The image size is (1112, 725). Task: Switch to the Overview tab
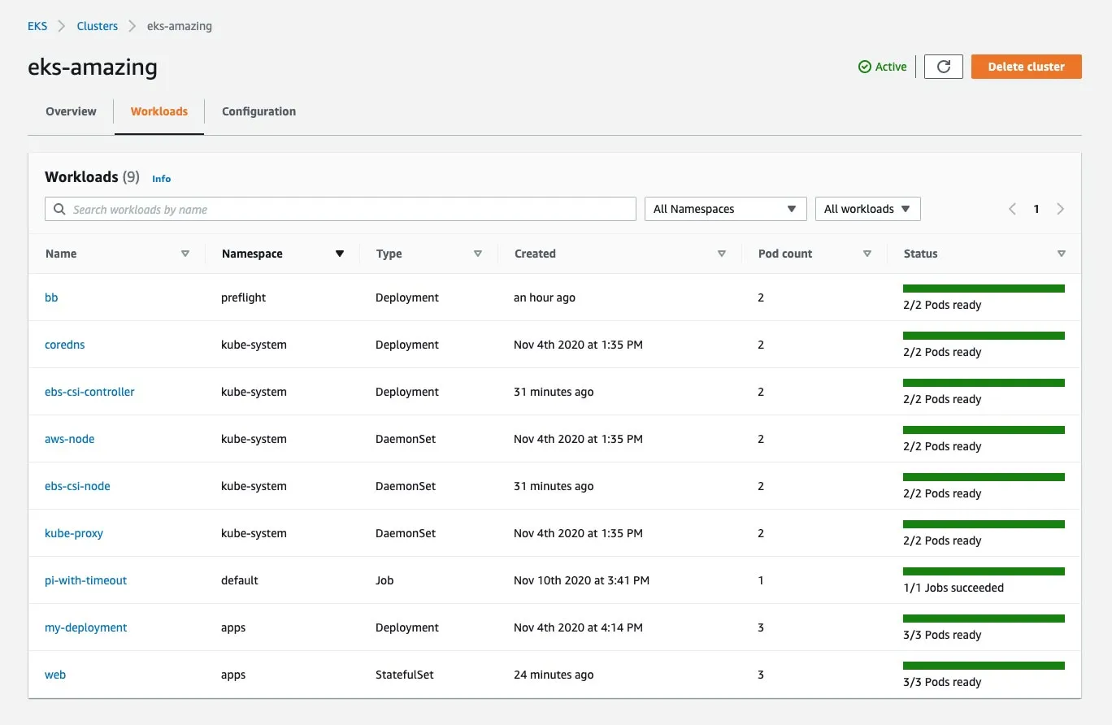pyautogui.click(x=71, y=111)
